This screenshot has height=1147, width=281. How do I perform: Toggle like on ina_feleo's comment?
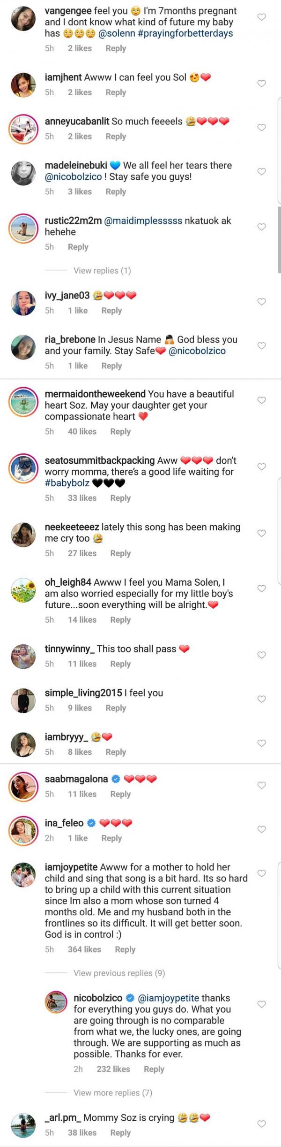(x=262, y=829)
